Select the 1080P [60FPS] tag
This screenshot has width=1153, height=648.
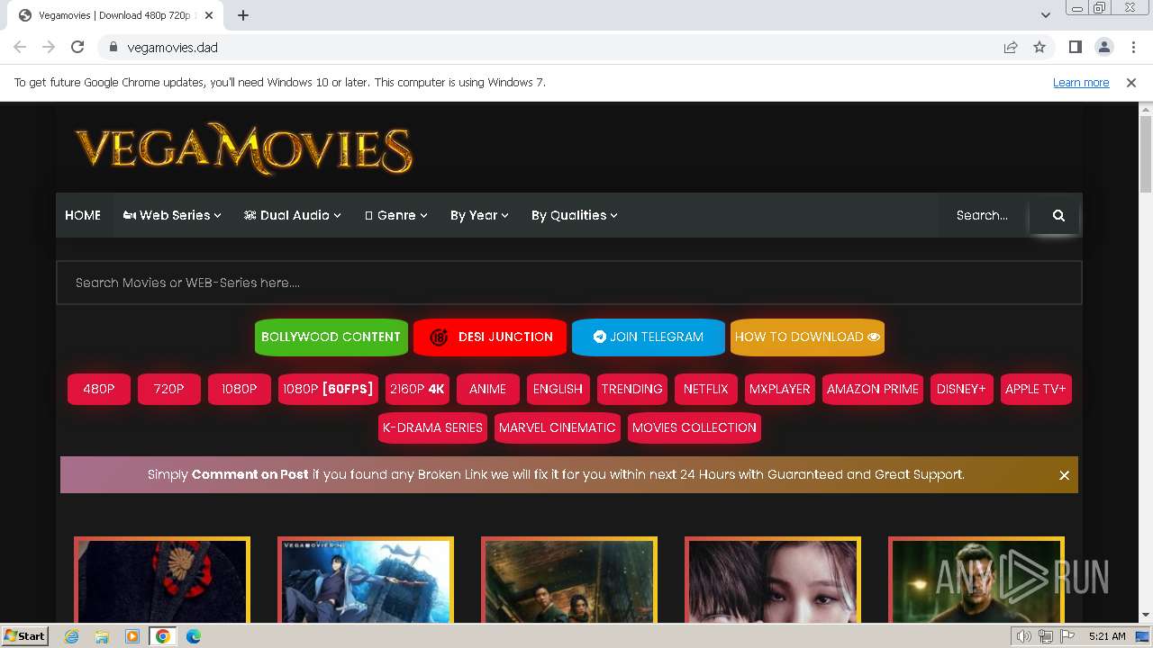(x=328, y=389)
